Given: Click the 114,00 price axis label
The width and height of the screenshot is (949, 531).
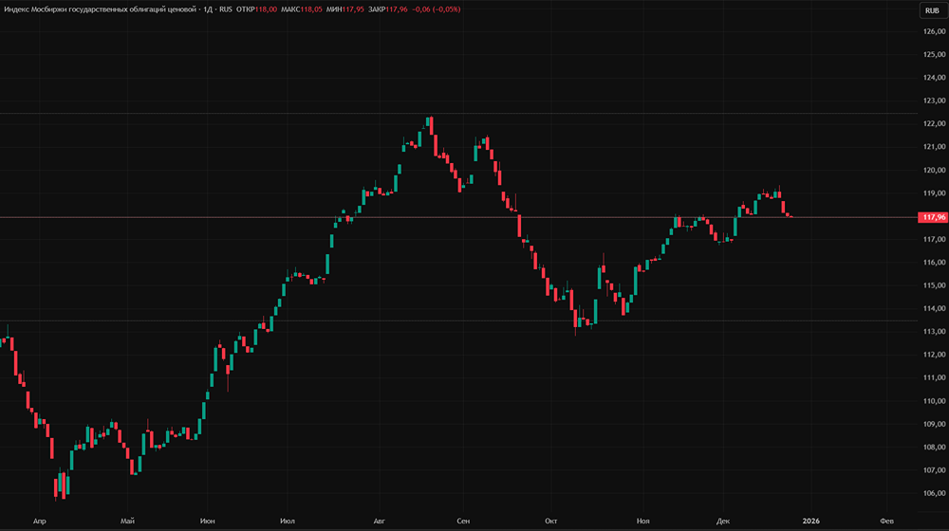Looking at the screenshot, I should pyautogui.click(x=935, y=308).
